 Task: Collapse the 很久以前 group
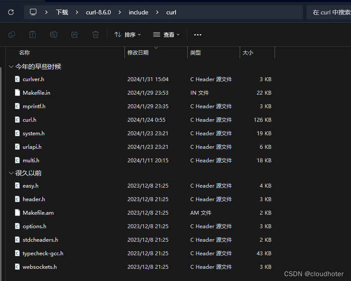(11, 173)
